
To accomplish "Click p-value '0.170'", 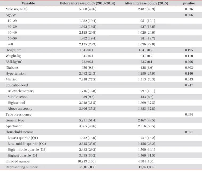I will (x=189, y=56).
